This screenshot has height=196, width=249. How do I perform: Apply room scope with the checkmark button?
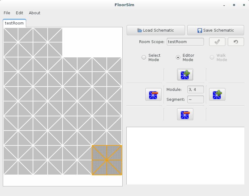click(x=217, y=42)
